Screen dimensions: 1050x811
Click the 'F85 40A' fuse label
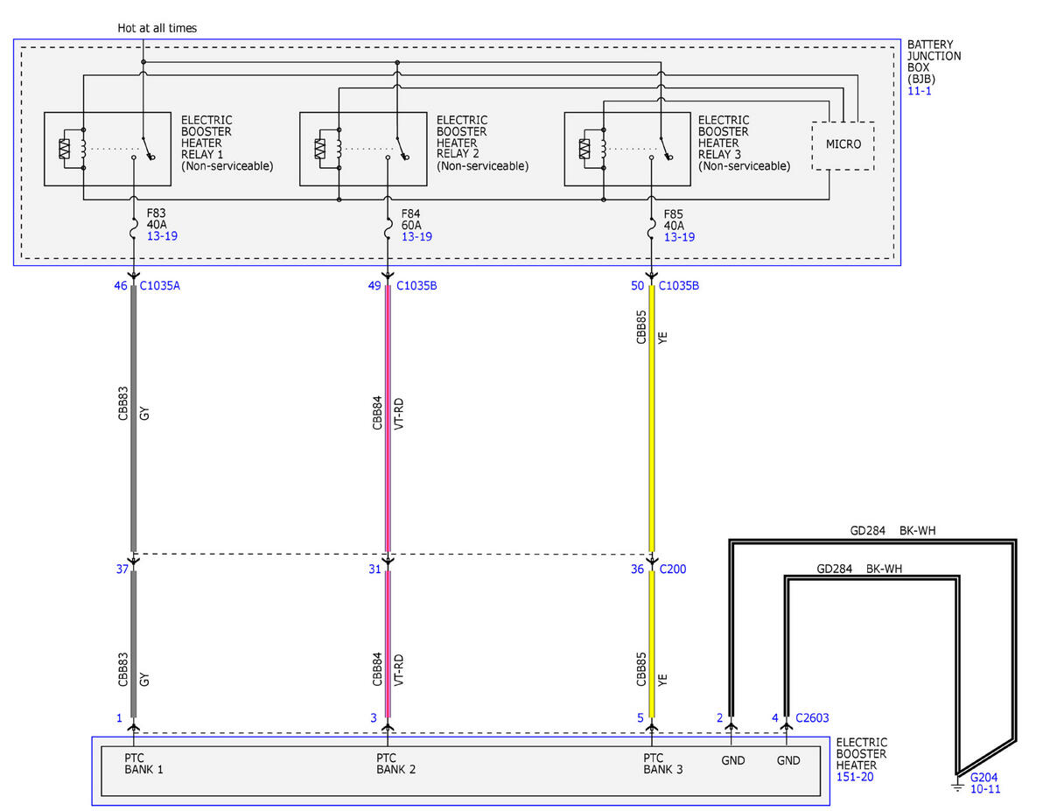675,219
